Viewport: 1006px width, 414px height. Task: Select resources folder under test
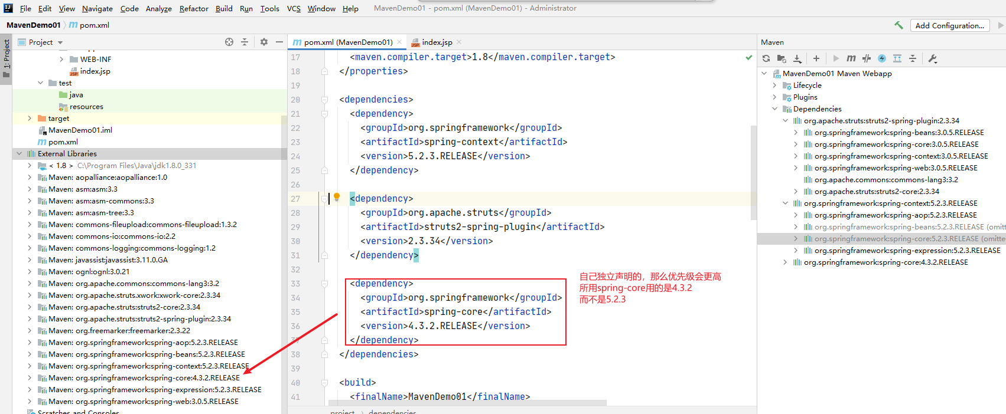(86, 106)
